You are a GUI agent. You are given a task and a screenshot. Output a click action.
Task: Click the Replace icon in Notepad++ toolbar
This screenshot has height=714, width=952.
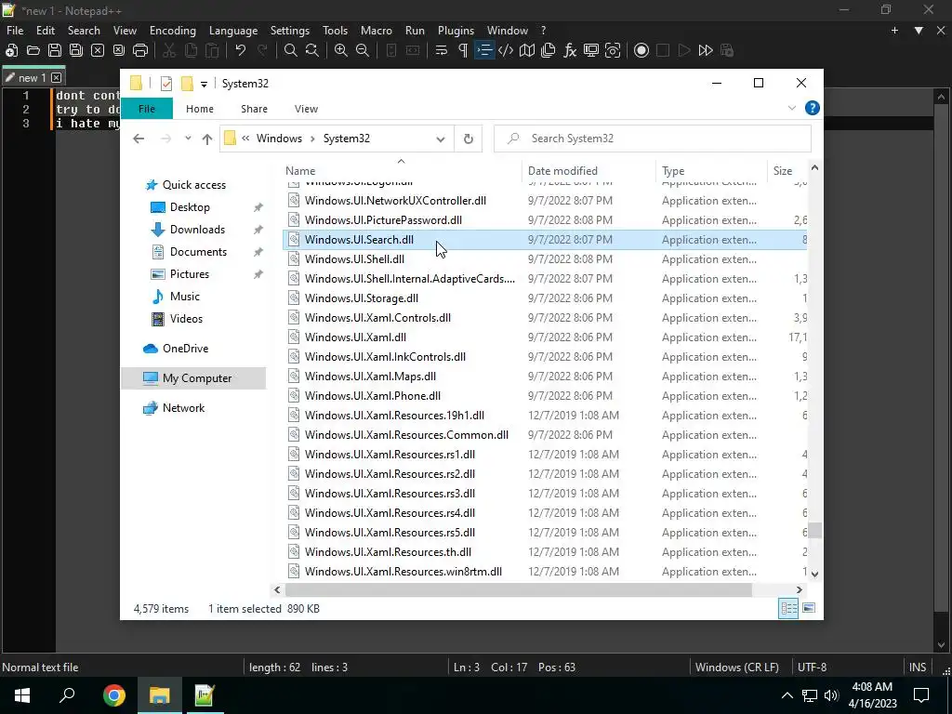point(312,50)
